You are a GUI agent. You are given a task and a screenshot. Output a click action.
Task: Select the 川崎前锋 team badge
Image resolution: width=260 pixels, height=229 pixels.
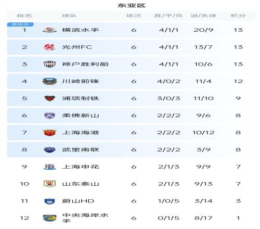coord(49,81)
